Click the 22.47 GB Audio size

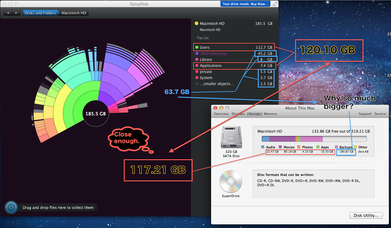[272, 152]
